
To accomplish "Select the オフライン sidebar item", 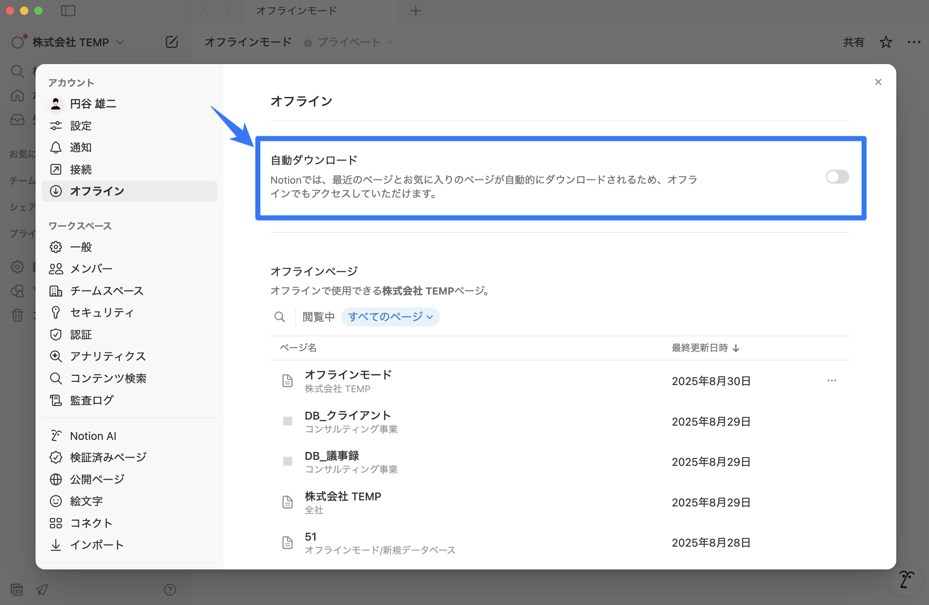I will click(129, 191).
